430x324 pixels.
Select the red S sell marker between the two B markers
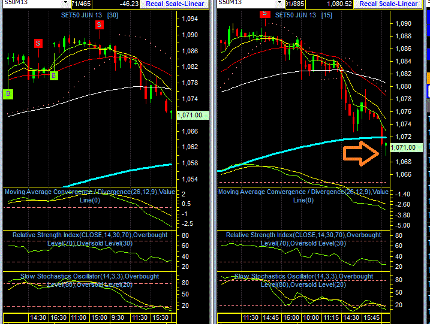[38, 43]
